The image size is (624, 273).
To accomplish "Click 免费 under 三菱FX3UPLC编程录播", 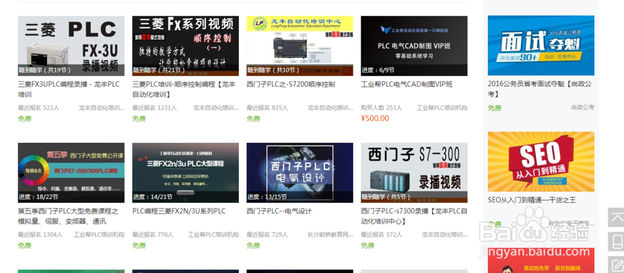I will (24, 118).
